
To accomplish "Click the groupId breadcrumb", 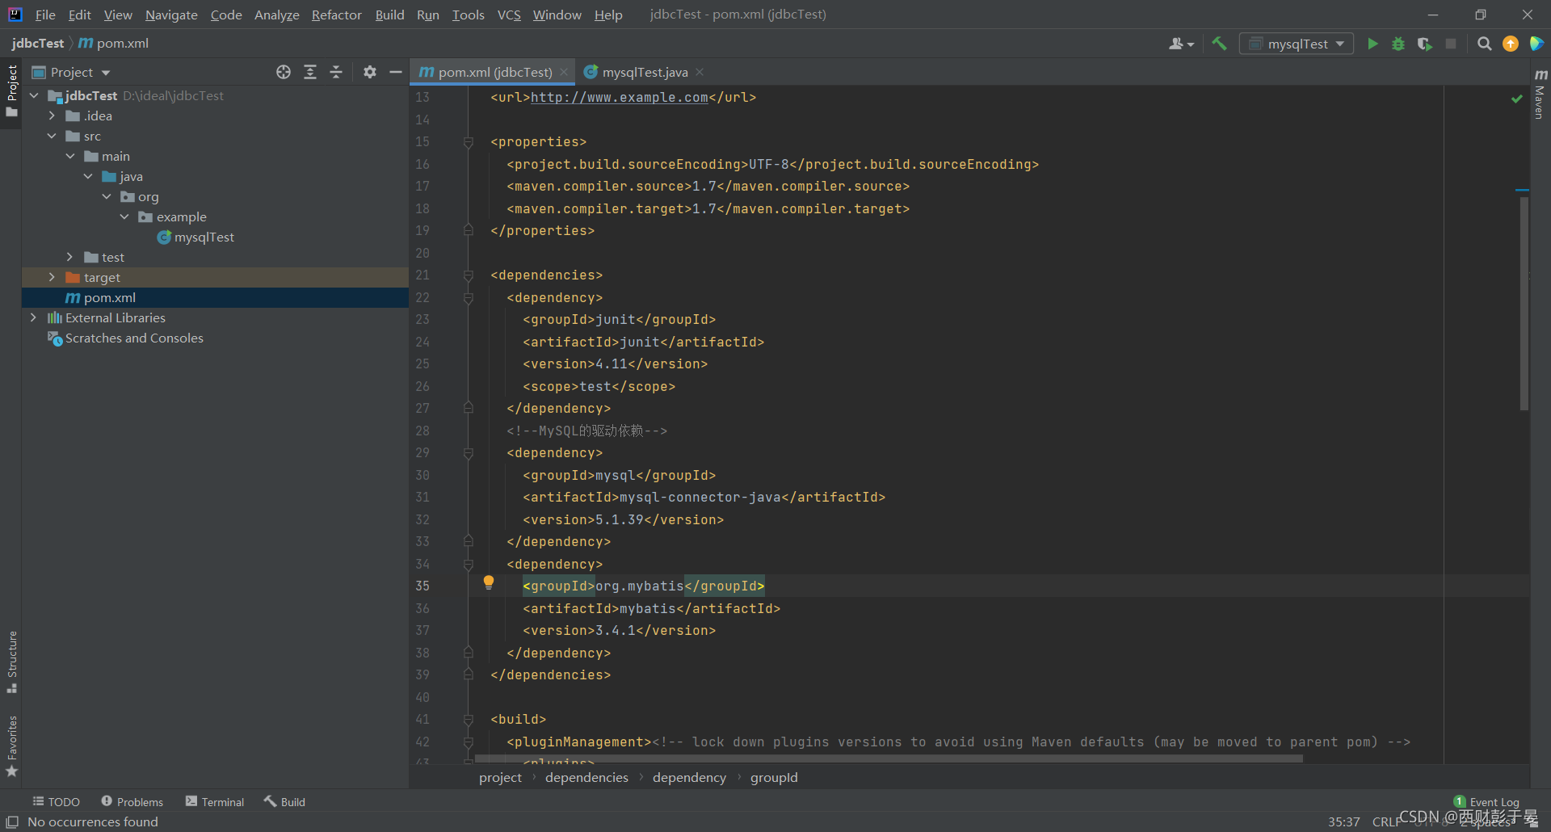I will [774, 777].
